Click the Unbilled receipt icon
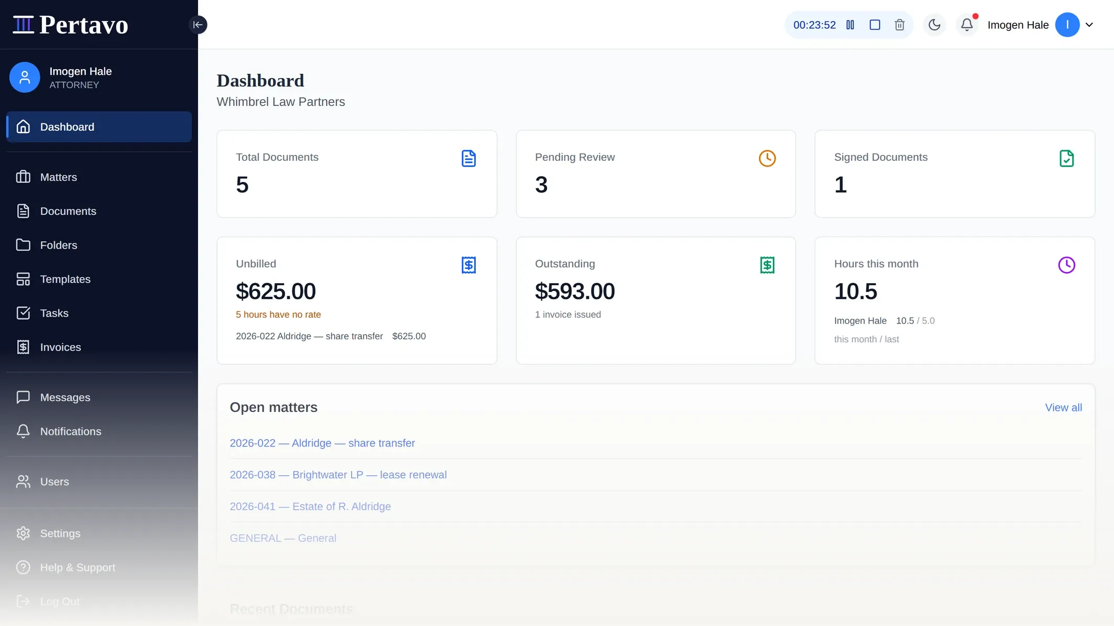 (468, 265)
